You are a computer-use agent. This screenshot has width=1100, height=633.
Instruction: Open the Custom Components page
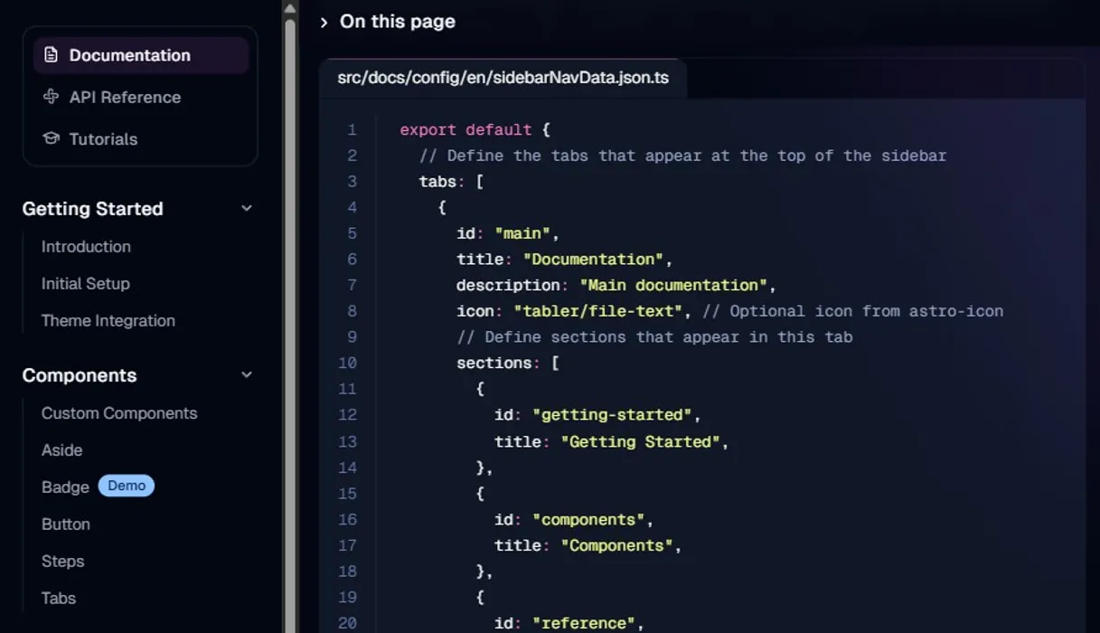point(119,413)
